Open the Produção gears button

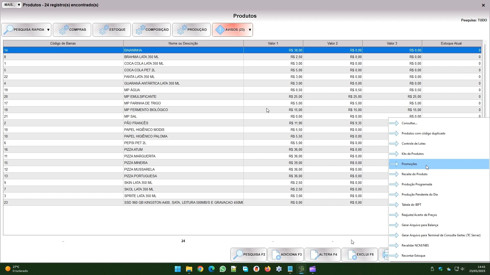tap(191, 30)
